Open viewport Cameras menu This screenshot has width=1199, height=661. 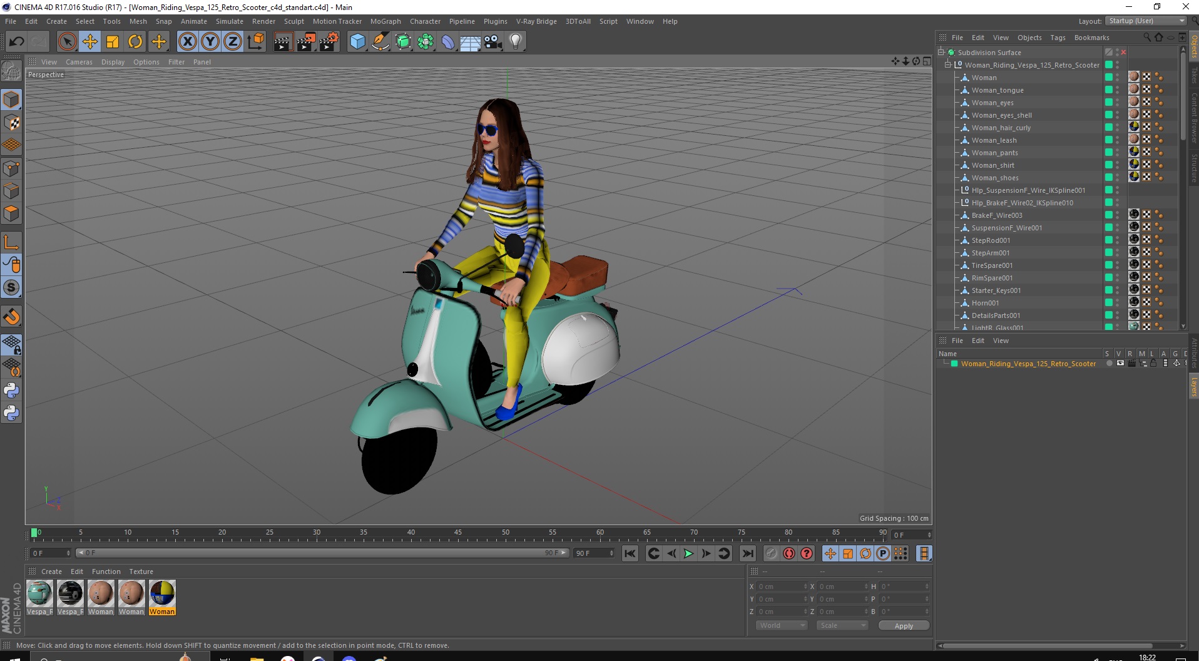pyautogui.click(x=79, y=62)
